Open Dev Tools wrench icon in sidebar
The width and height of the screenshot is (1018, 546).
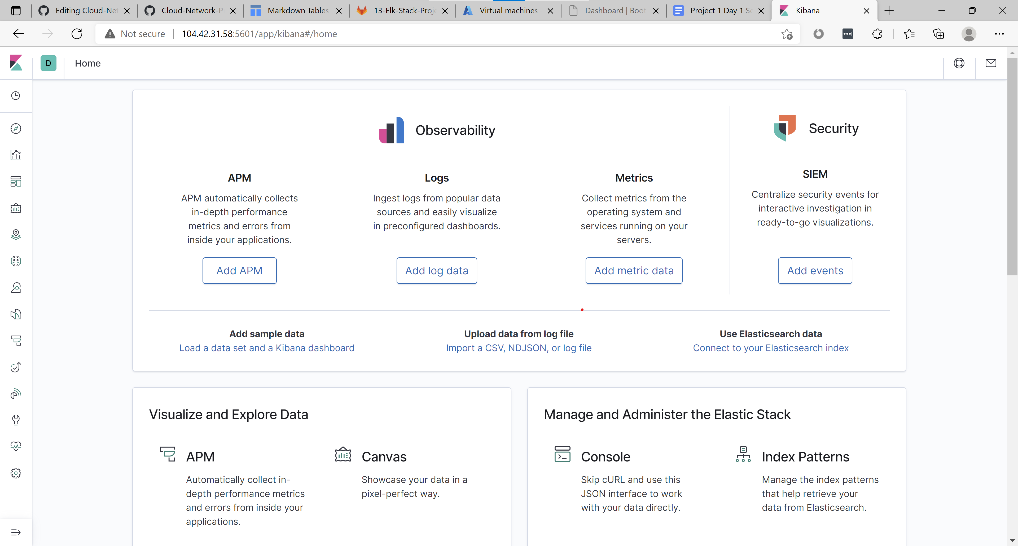coord(16,420)
